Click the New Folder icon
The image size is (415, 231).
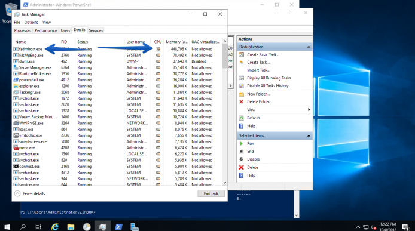pyautogui.click(x=242, y=94)
